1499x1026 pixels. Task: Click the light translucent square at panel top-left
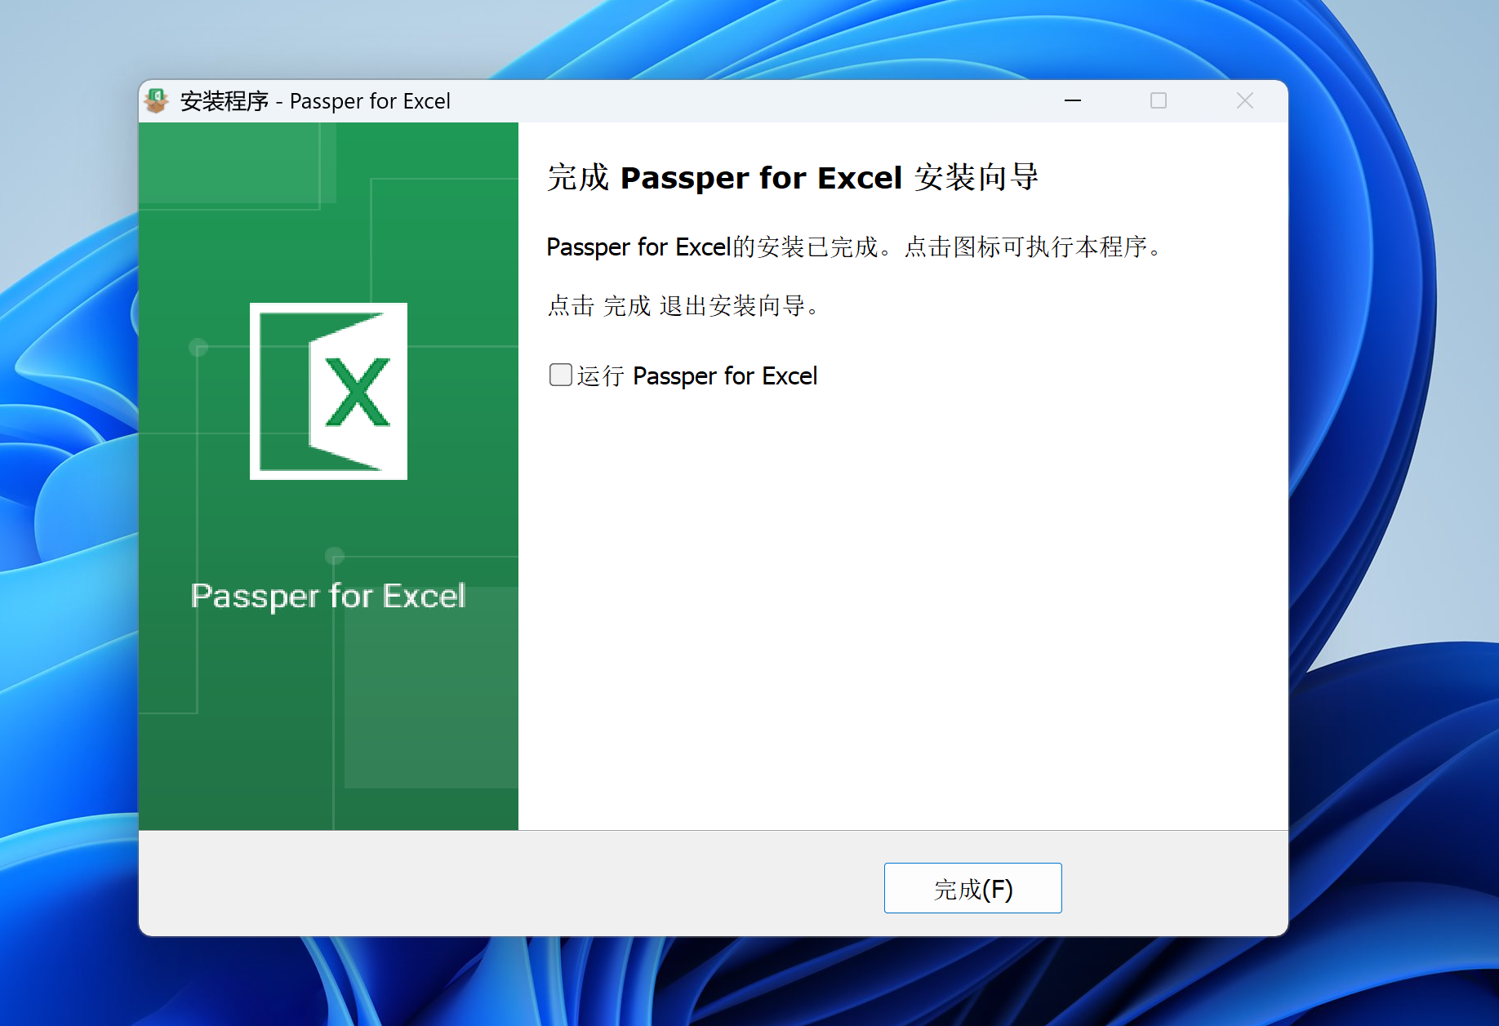pyautogui.click(x=237, y=163)
